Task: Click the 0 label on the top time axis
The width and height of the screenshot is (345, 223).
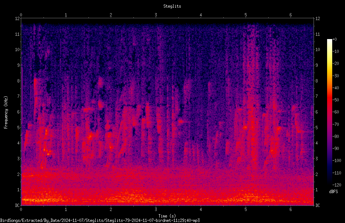Action: [21, 15]
